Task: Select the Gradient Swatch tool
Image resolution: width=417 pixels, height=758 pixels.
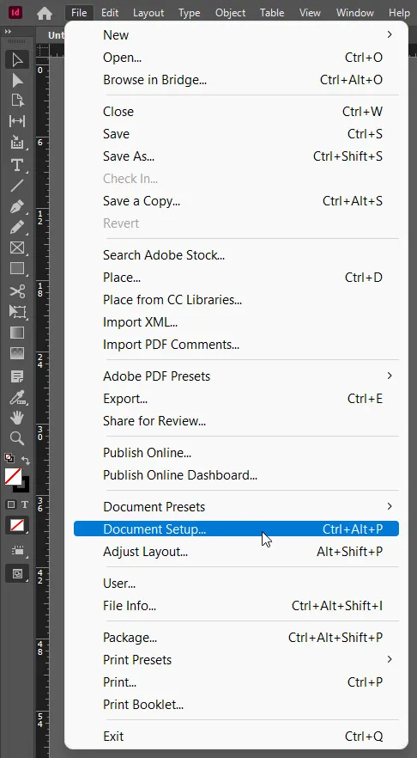Action: pos(17,333)
